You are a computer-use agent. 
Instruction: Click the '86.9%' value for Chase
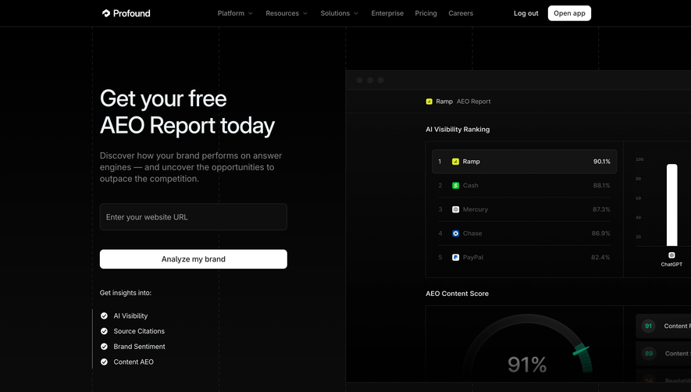(601, 233)
